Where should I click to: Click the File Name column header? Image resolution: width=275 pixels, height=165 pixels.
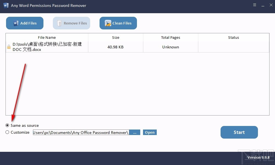click(47, 37)
